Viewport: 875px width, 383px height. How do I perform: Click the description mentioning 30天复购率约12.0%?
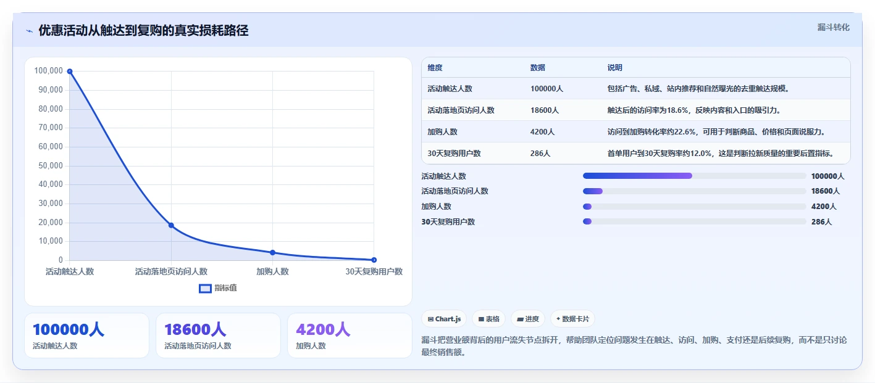[x=721, y=154]
